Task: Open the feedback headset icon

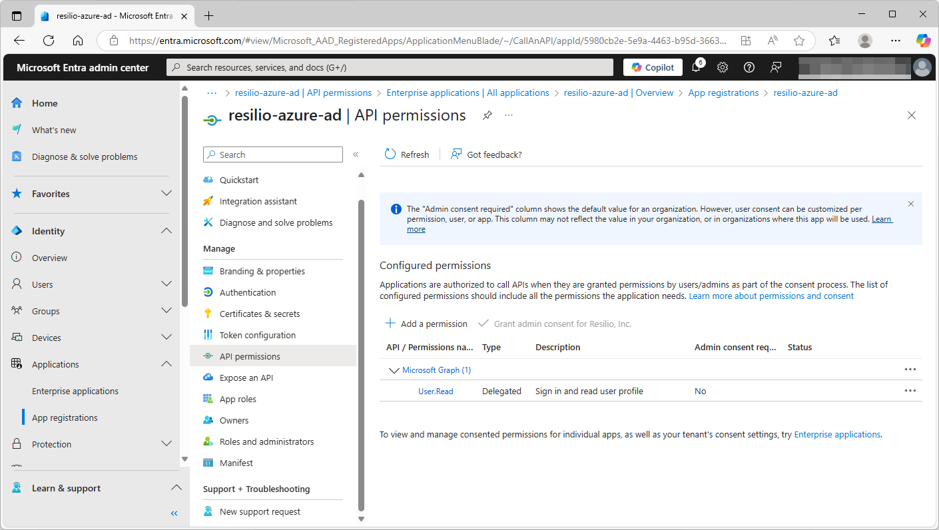Action: coord(775,67)
